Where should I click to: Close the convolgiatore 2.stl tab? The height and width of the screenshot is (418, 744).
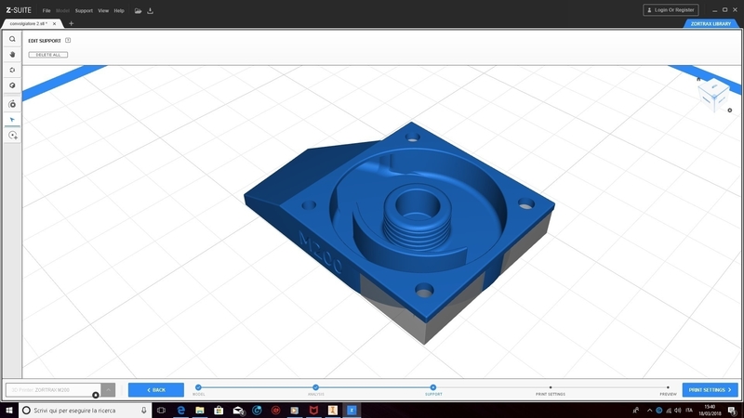tap(55, 23)
